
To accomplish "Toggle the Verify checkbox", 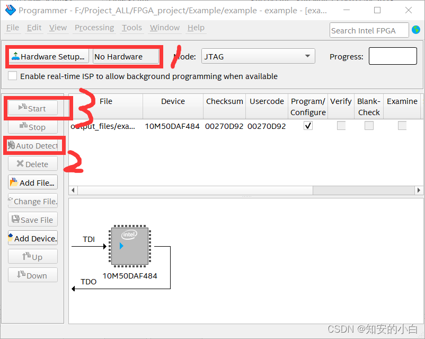I will pyautogui.click(x=341, y=126).
